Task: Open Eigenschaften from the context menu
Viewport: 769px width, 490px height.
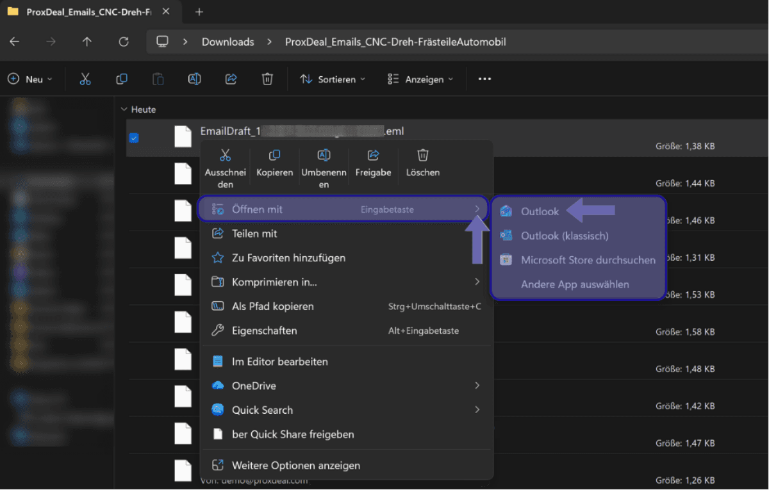Action: pos(345,331)
